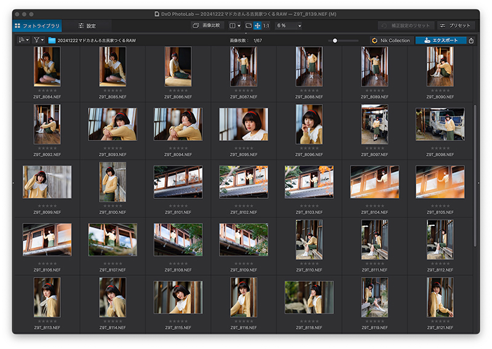Screen dimensions: 492x349
Task: Adjust the thumbnail size slider
Action: tap(343, 41)
